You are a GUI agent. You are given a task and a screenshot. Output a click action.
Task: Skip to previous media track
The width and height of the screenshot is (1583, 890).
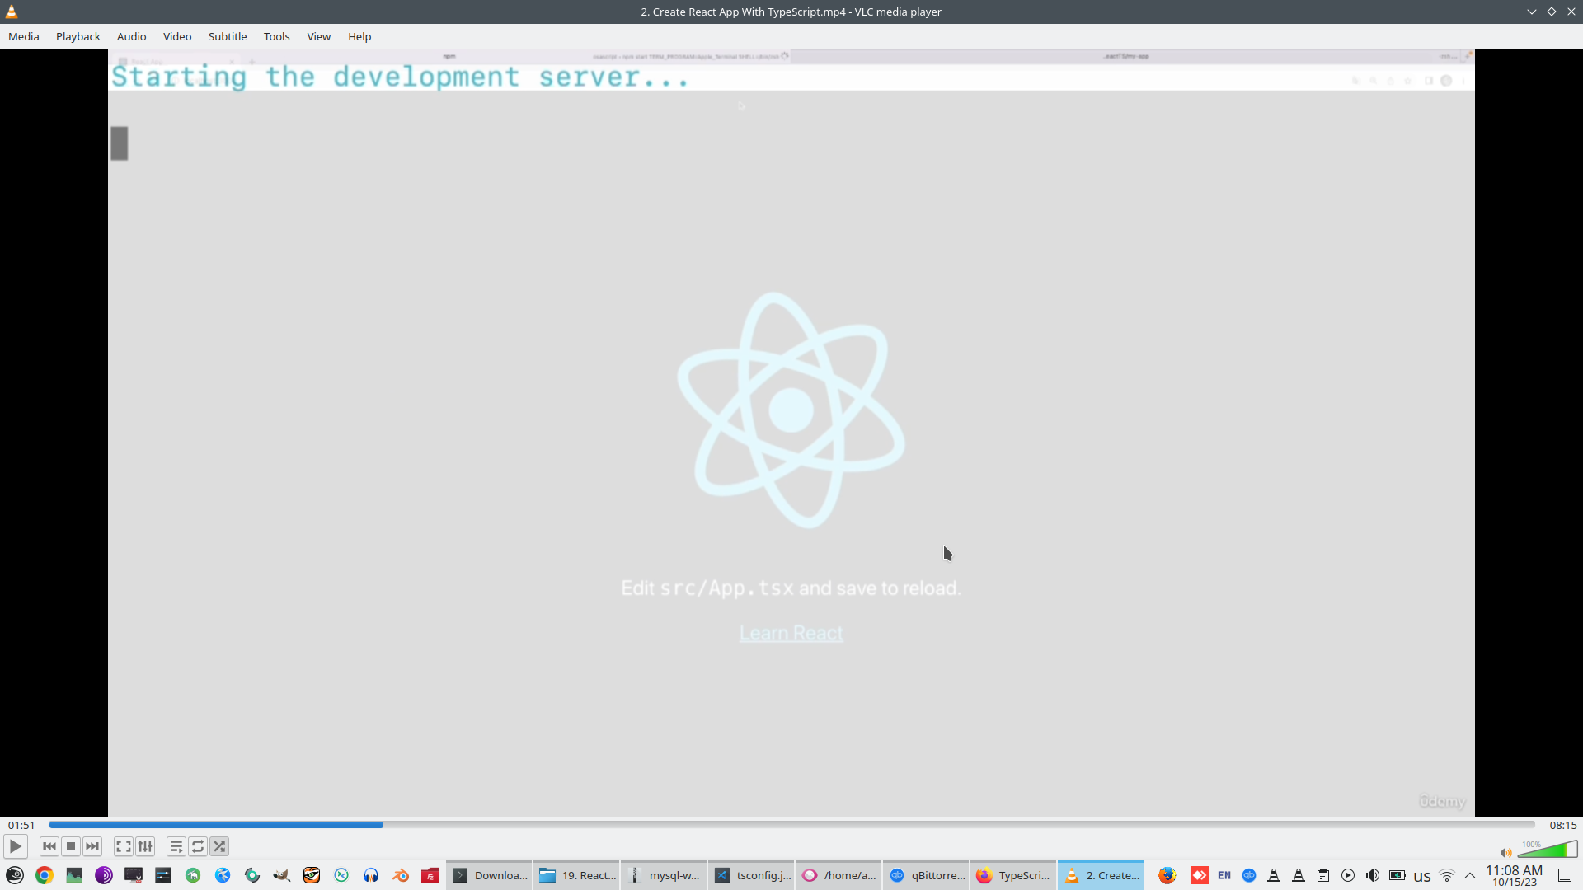49,846
